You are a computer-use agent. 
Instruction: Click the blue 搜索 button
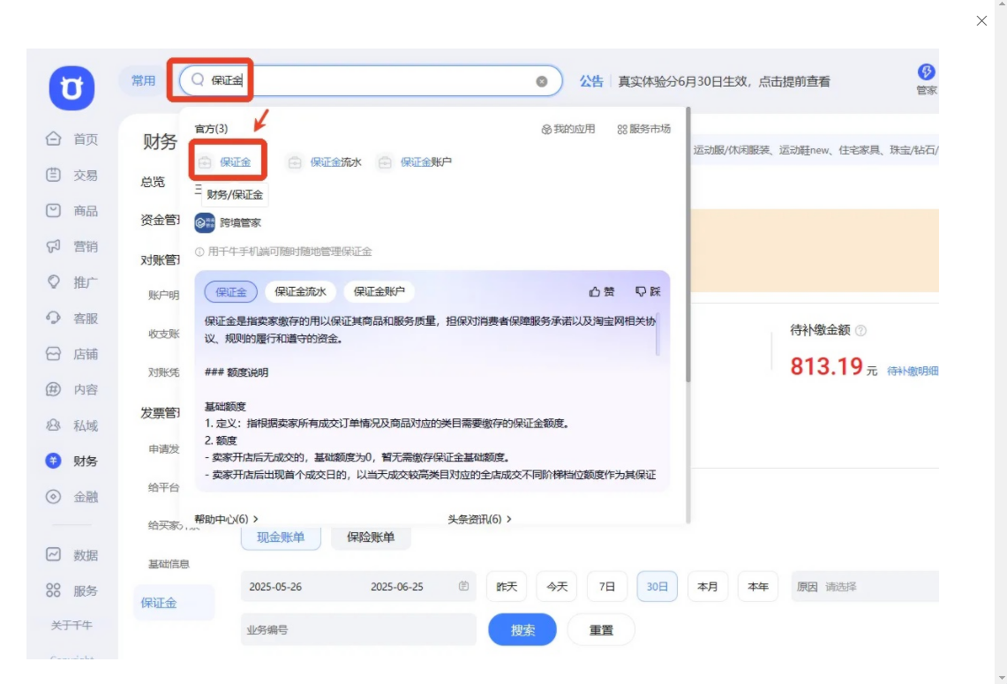522,629
